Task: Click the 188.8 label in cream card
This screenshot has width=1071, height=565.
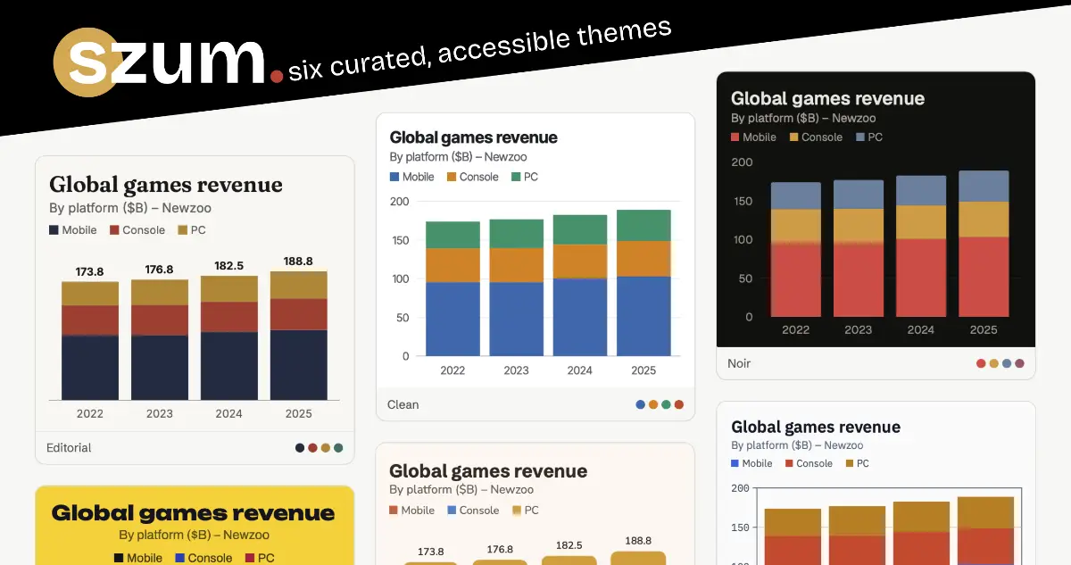Action: pos(638,541)
